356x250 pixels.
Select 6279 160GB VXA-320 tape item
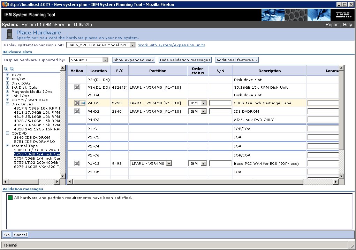[x=37, y=167]
